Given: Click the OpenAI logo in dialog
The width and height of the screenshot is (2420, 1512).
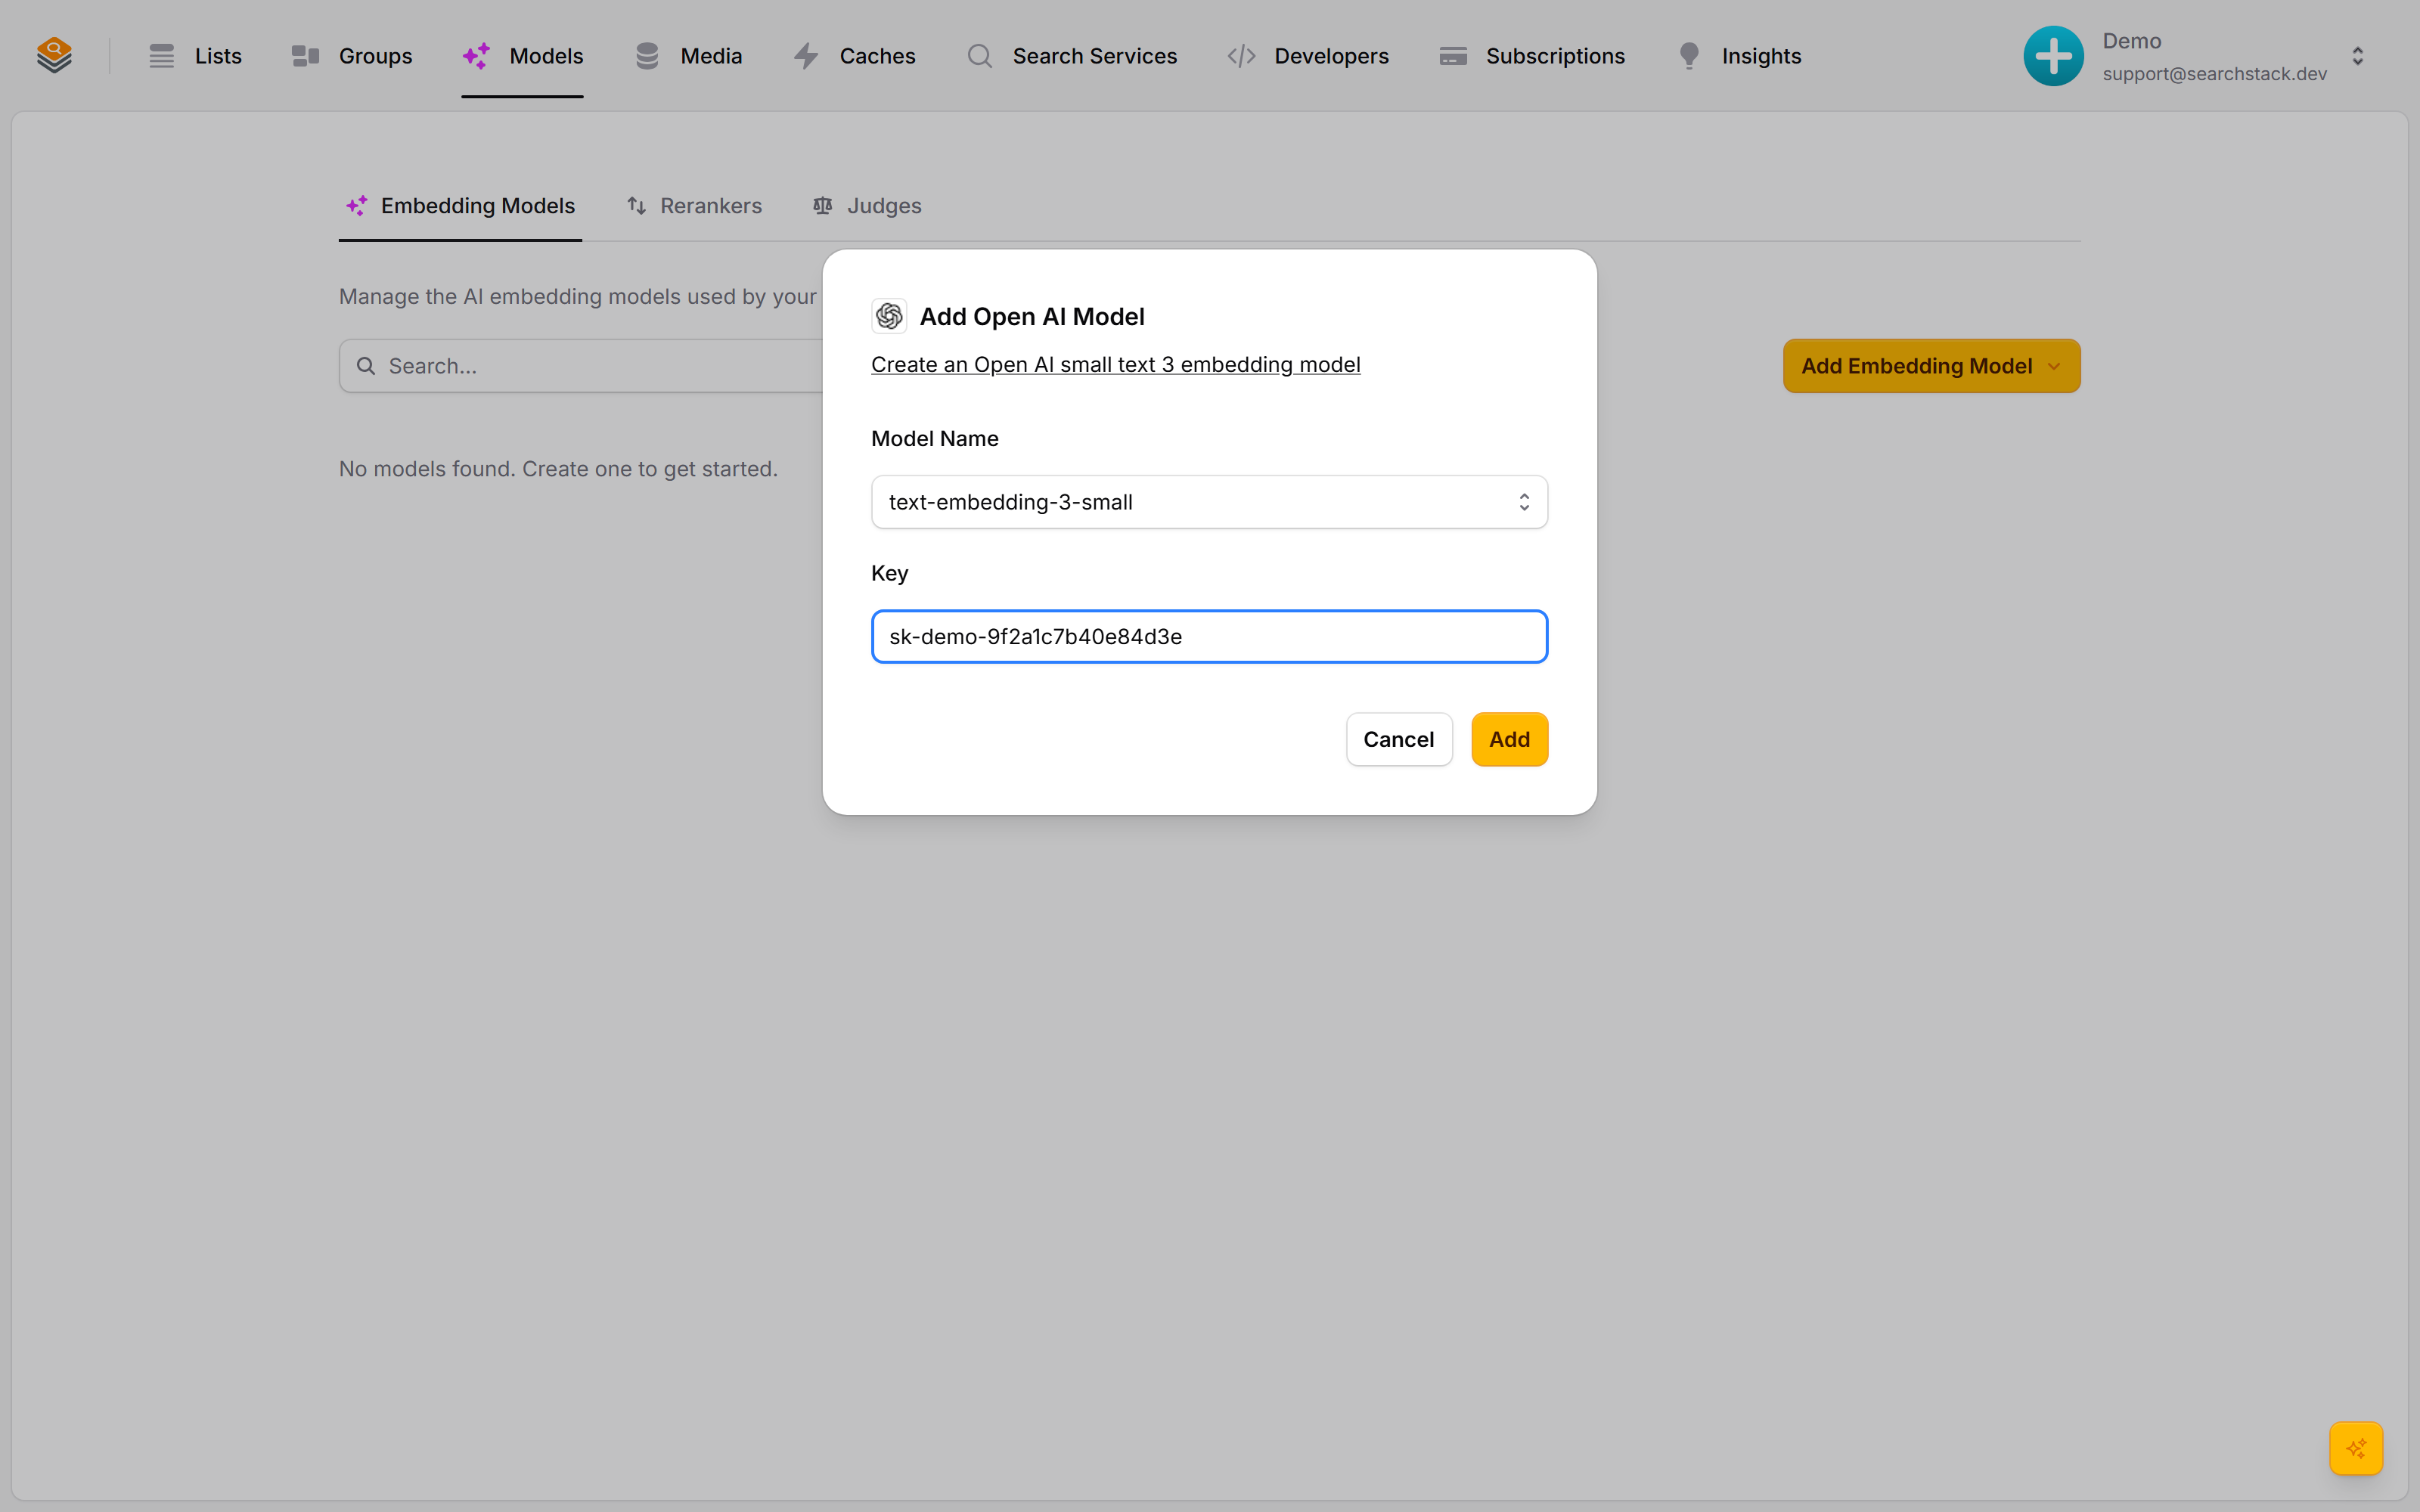Looking at the screenshot, I should point(889,316).
